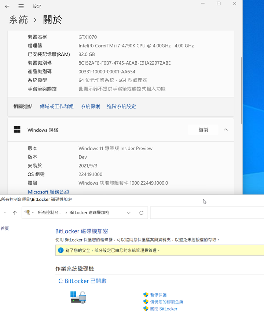This screenshot has width=264, height=323.
Task: Select the Dev version value
Action: 83,157
